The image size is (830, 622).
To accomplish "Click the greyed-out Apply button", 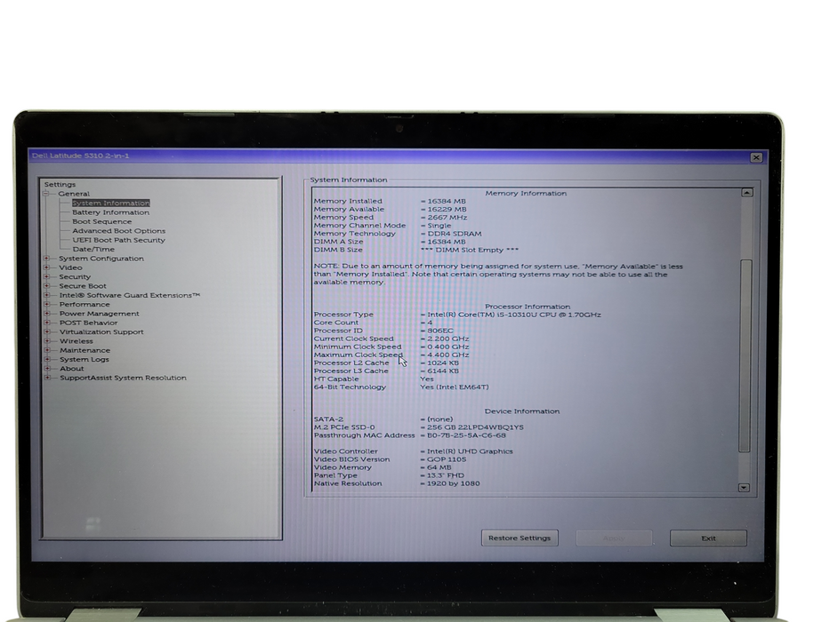I will [x=614, y=538].
